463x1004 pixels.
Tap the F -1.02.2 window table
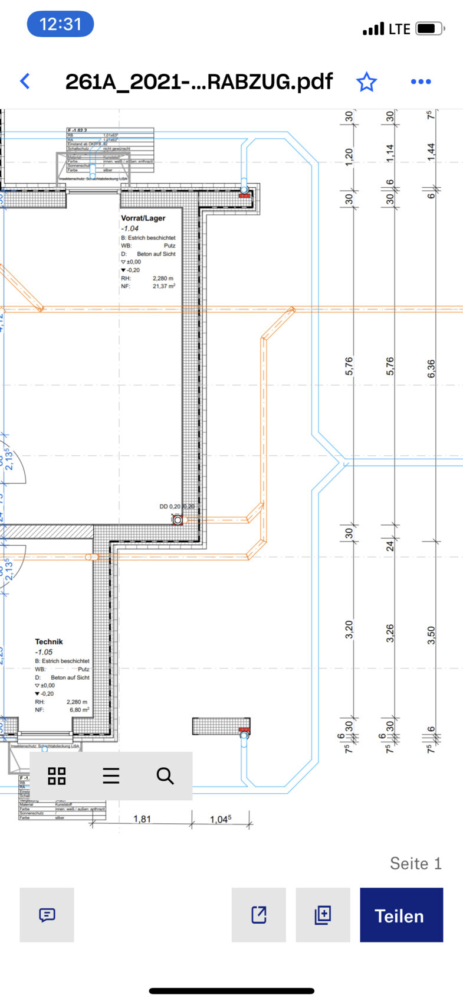click(x=110, y=150)
